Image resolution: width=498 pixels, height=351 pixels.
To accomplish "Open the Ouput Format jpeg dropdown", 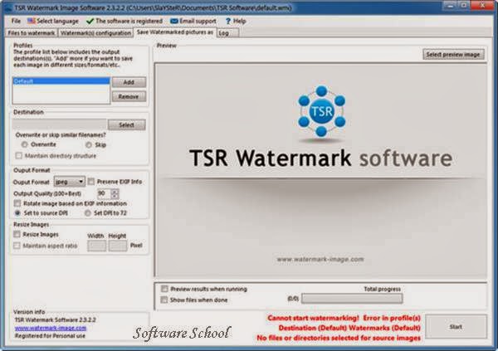I will 70,182.
